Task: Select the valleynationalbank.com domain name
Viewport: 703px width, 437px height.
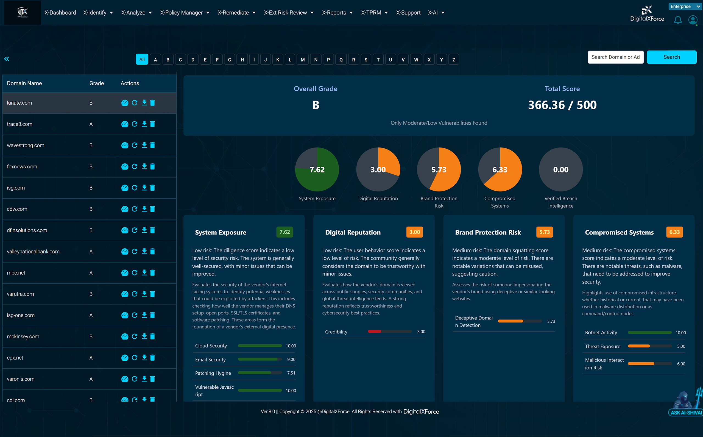Action: click(33, 251)
